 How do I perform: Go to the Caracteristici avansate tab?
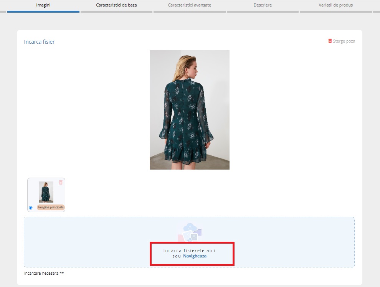coord(189,5)
